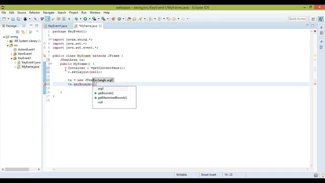Viewport: 325px width, 183px height.
Task: Click the Last Edit Location icon
Action: click(x=169, y=19)
